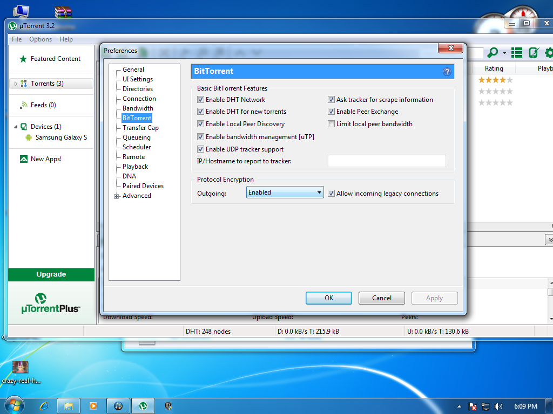
Task: Select Directories in preferences tree
Action: 138,89
